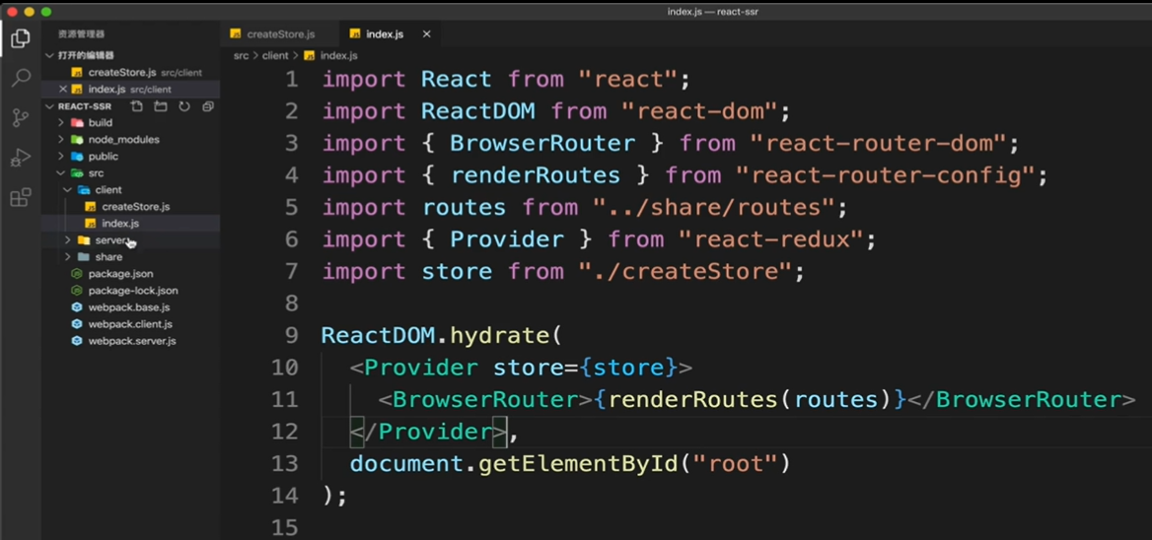Click the renderRoutes(routes) call on line 11
This screenshot has height=540, width=1152.
coord(751,400)
